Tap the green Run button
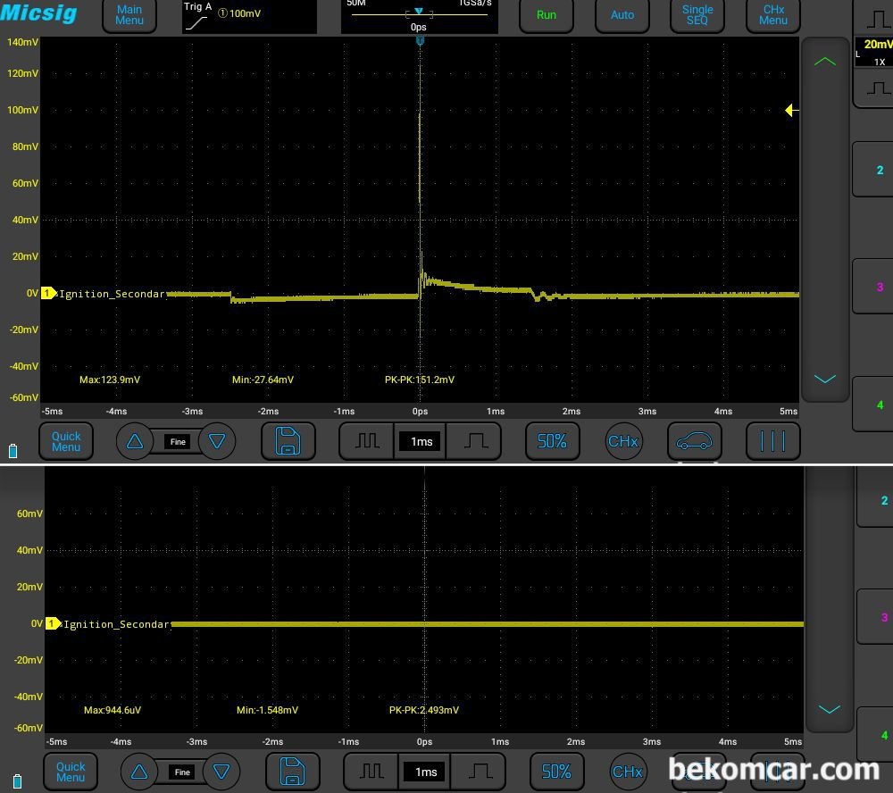Image resolution: width=893 pixels, height=793 pixels. click(x=547, y=15)
